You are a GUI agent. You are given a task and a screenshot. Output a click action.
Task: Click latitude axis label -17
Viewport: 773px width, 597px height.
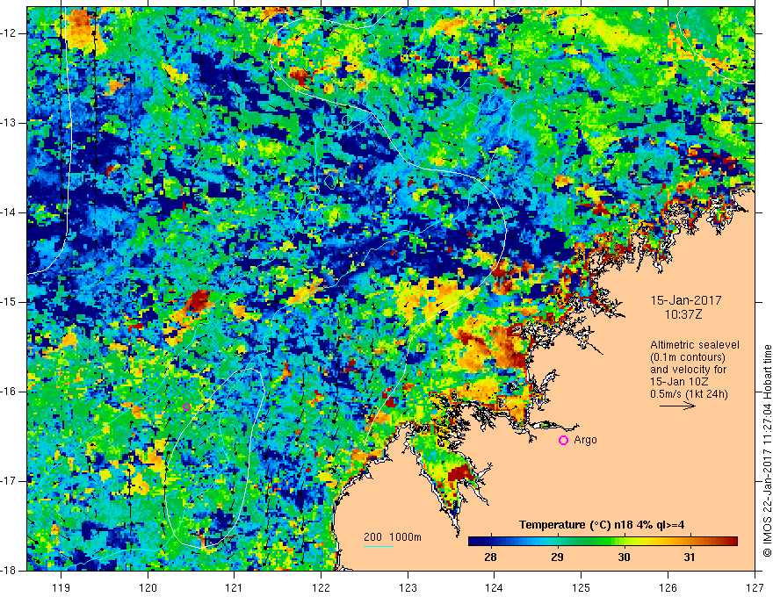10,481
